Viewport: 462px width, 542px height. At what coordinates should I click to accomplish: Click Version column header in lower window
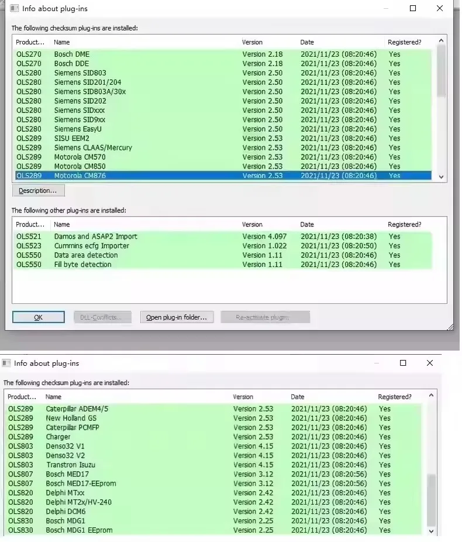243,397
